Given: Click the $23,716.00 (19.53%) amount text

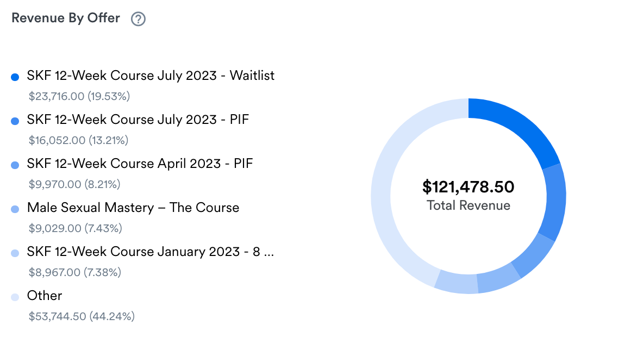Looking at the screenshot, I should click(x=79, y=96).
